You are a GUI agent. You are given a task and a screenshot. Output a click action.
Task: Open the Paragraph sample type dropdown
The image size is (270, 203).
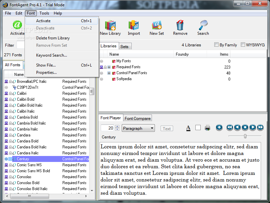pyautogui.click(x=138, y=128)
